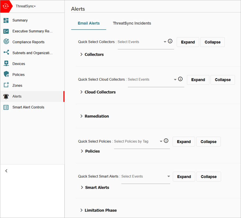
Task: Click the info icon next to Quick Select Collectors
Action: 170,41
